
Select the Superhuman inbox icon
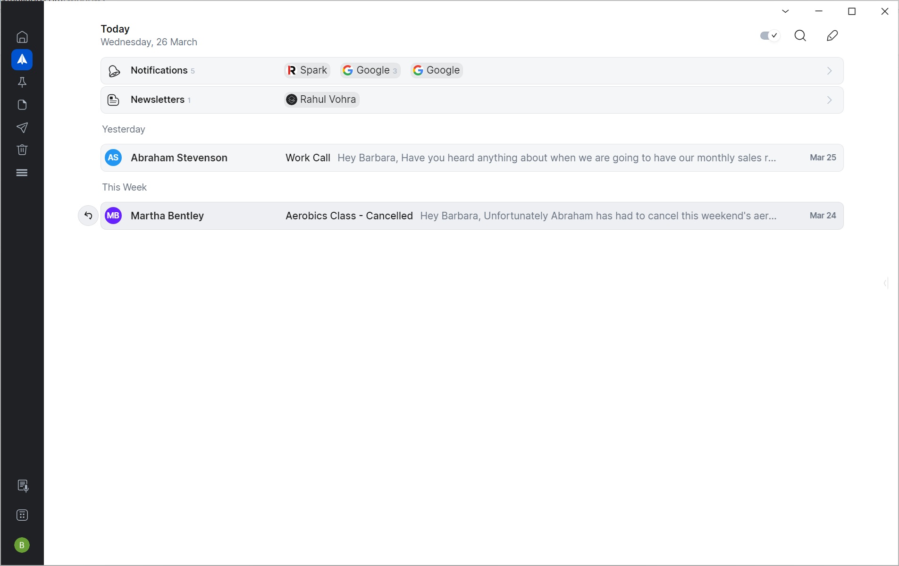22,59
